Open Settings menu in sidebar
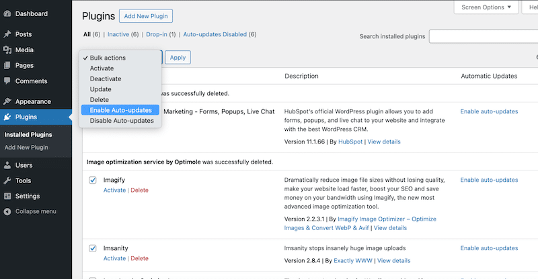Viewport: 538px width, 279px height. 28,196
